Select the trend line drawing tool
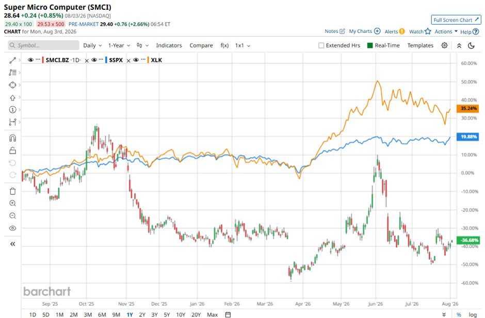Screen dimensions: 485x318 coord(12,61)
